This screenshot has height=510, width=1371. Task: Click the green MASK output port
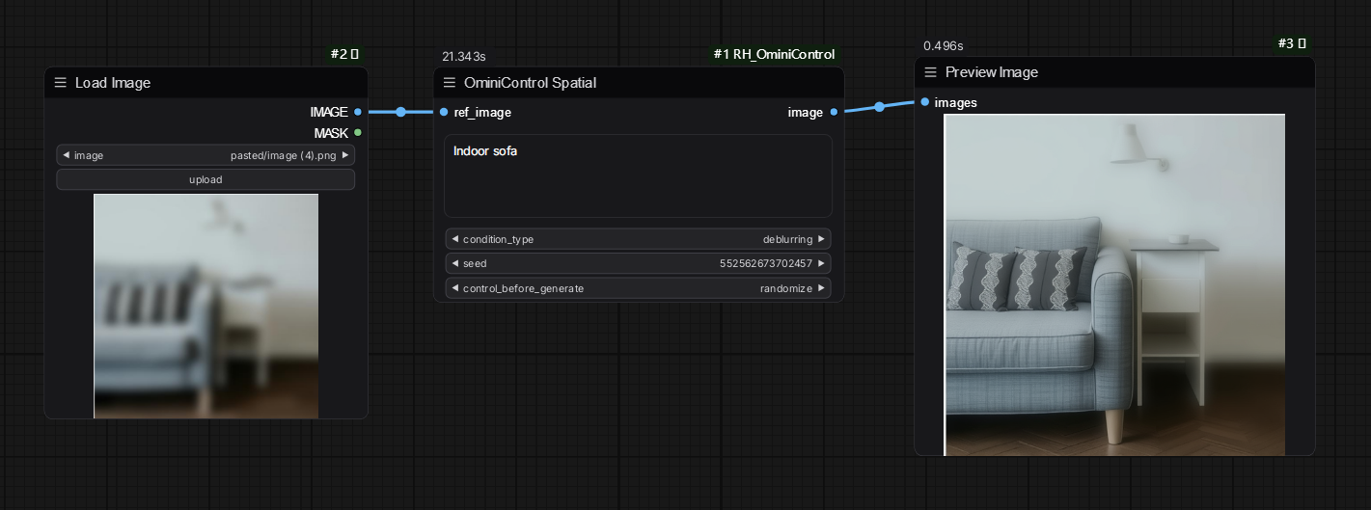pos(358,133)
